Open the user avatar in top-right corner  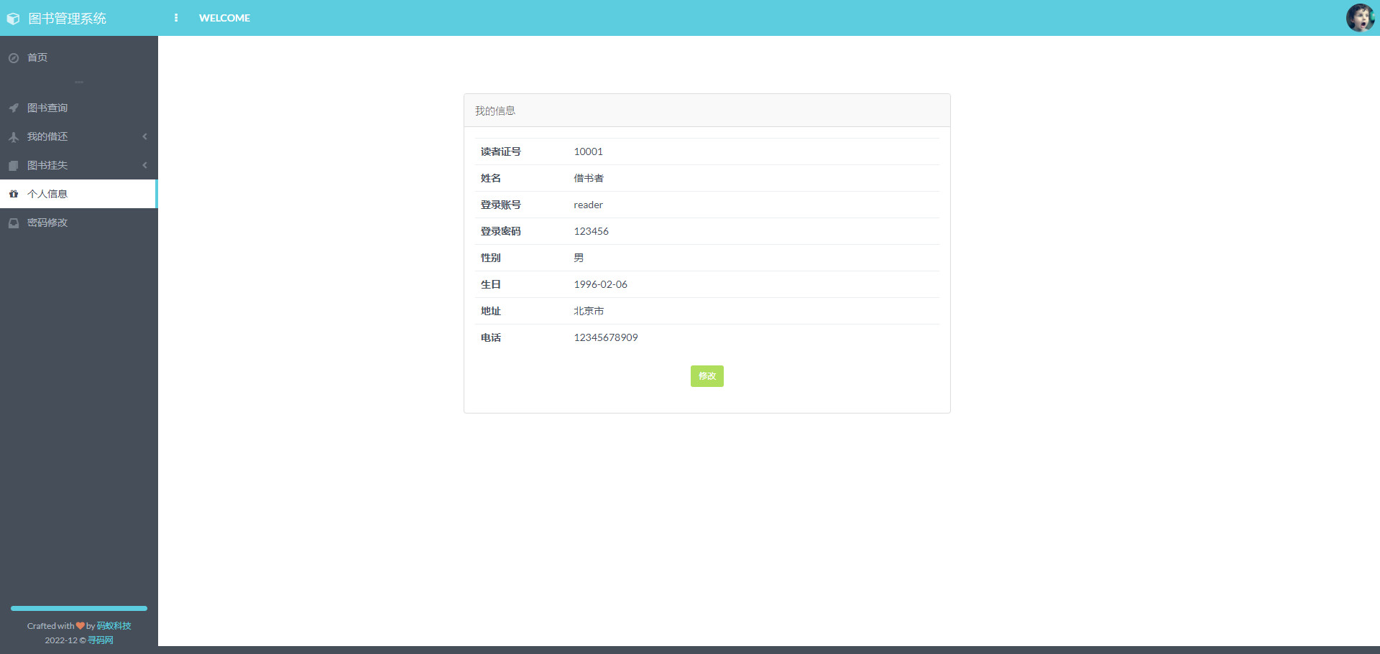coord(1360,18)
